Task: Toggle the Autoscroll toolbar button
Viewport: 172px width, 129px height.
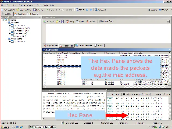Action: point(100,10)
